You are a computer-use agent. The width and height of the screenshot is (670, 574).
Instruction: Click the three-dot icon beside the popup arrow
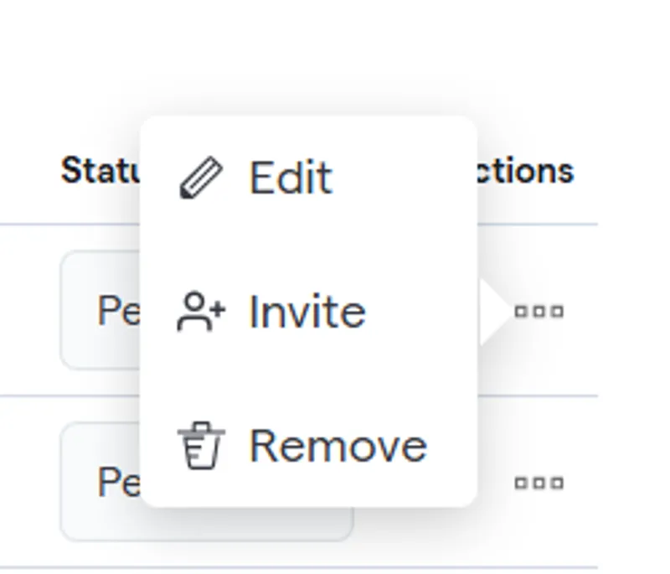(539, 311)
